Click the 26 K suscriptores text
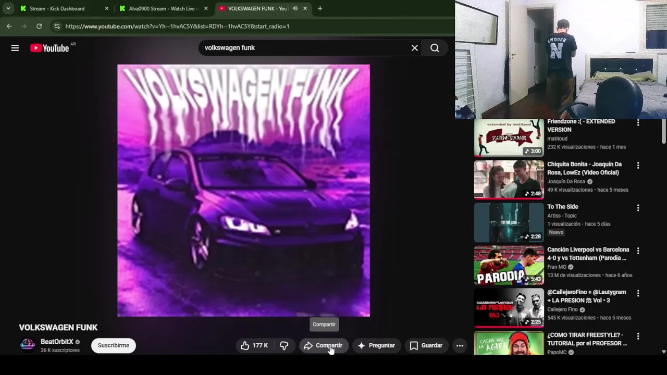This screenshot has height=375, width=667. point(60,351)
